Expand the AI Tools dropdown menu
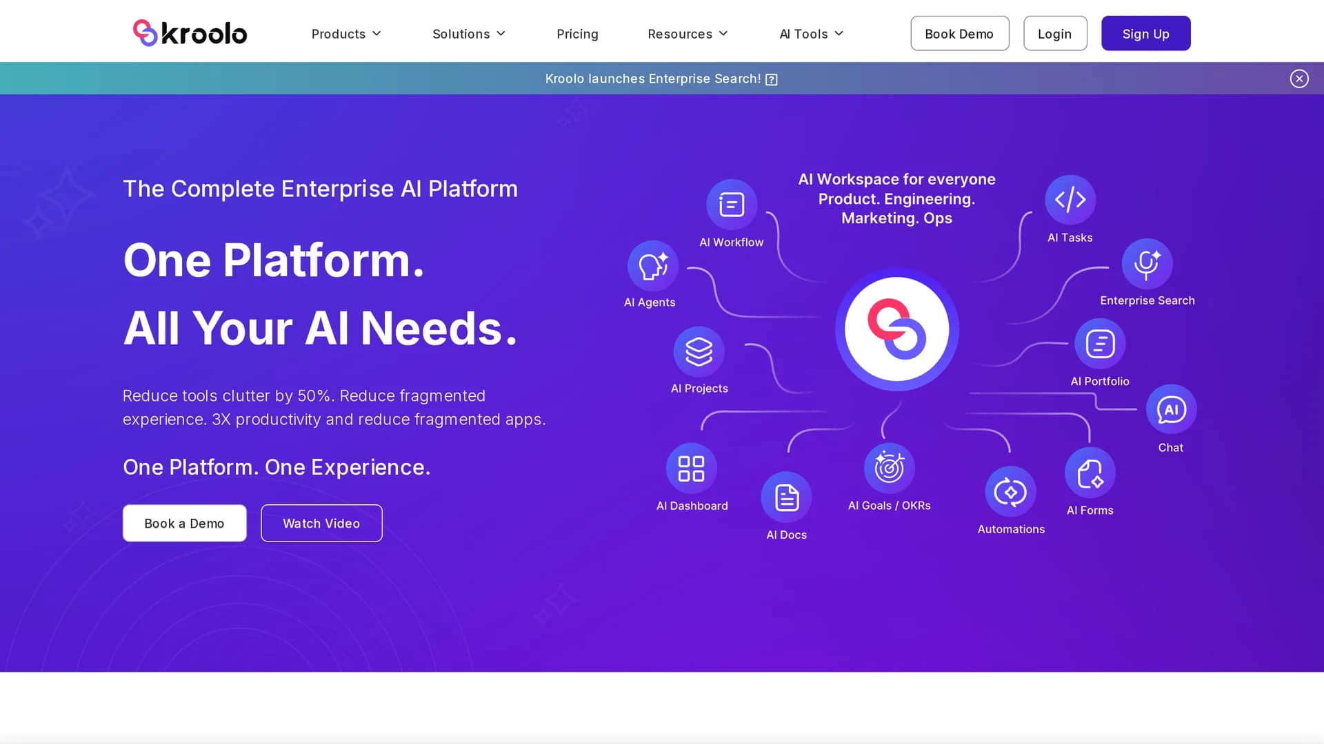Screen dimensions: 1324x744 tap(812, 34)
